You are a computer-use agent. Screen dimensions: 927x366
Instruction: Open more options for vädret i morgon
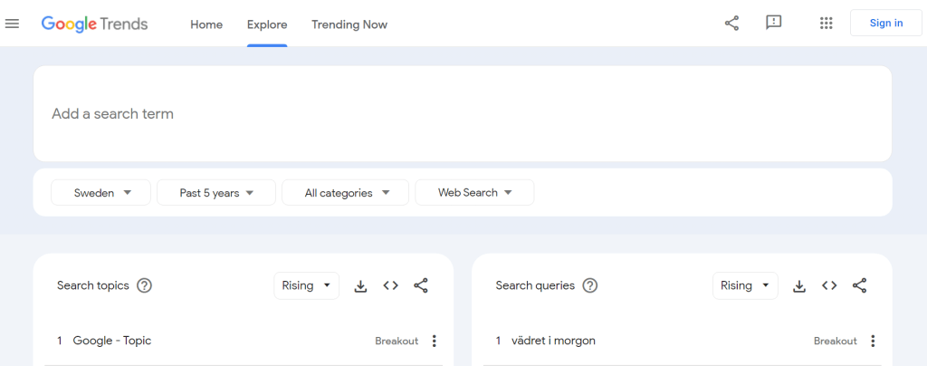873,341
